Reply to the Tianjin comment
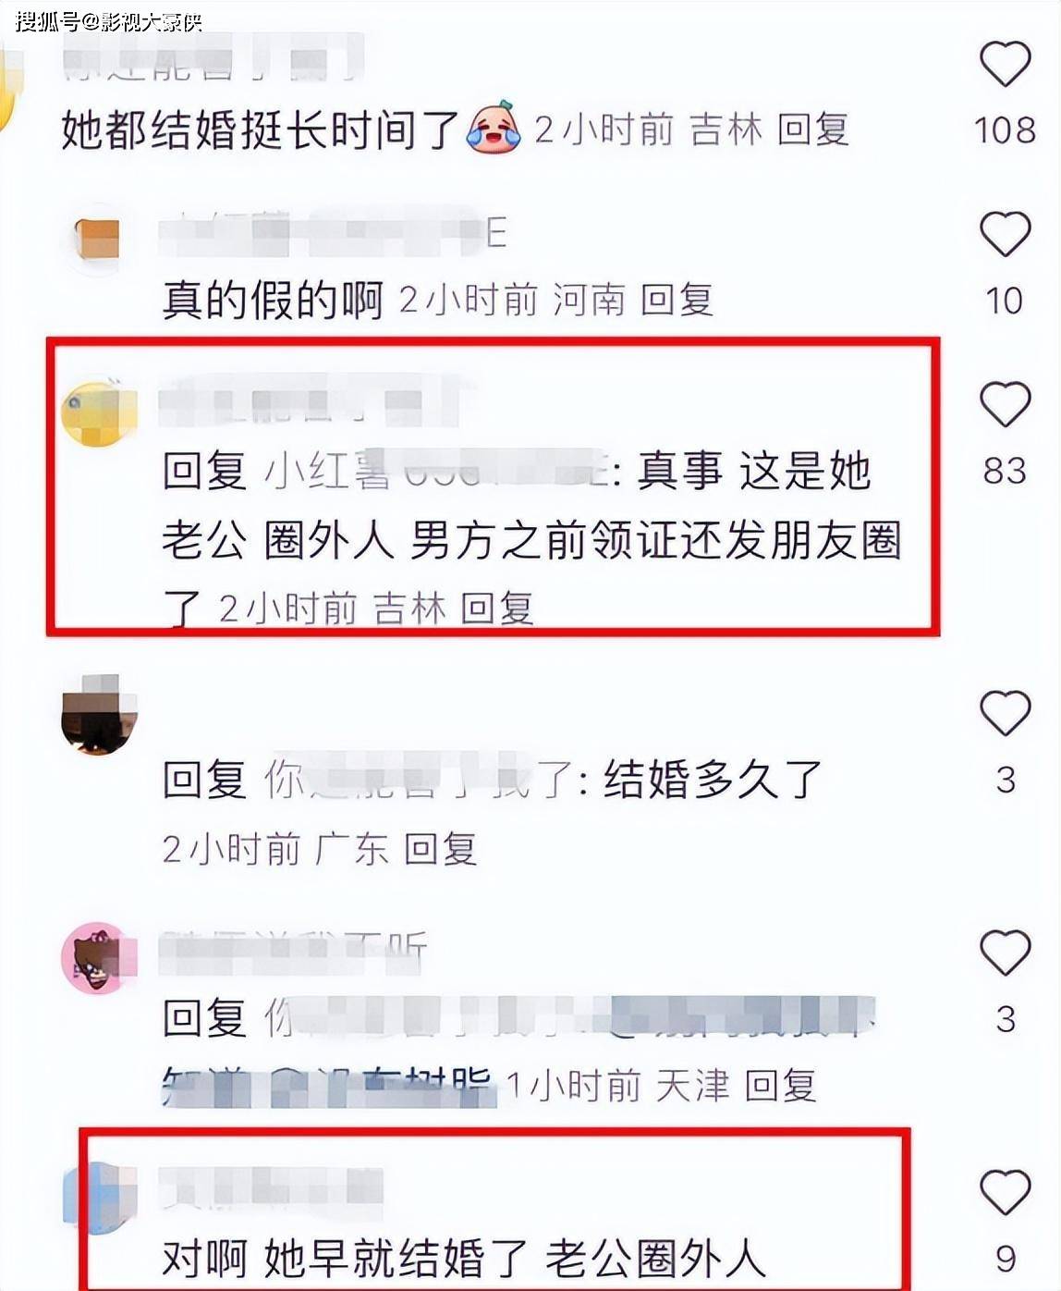This screenshot has width=1061, height=1291. [780, 1085]
